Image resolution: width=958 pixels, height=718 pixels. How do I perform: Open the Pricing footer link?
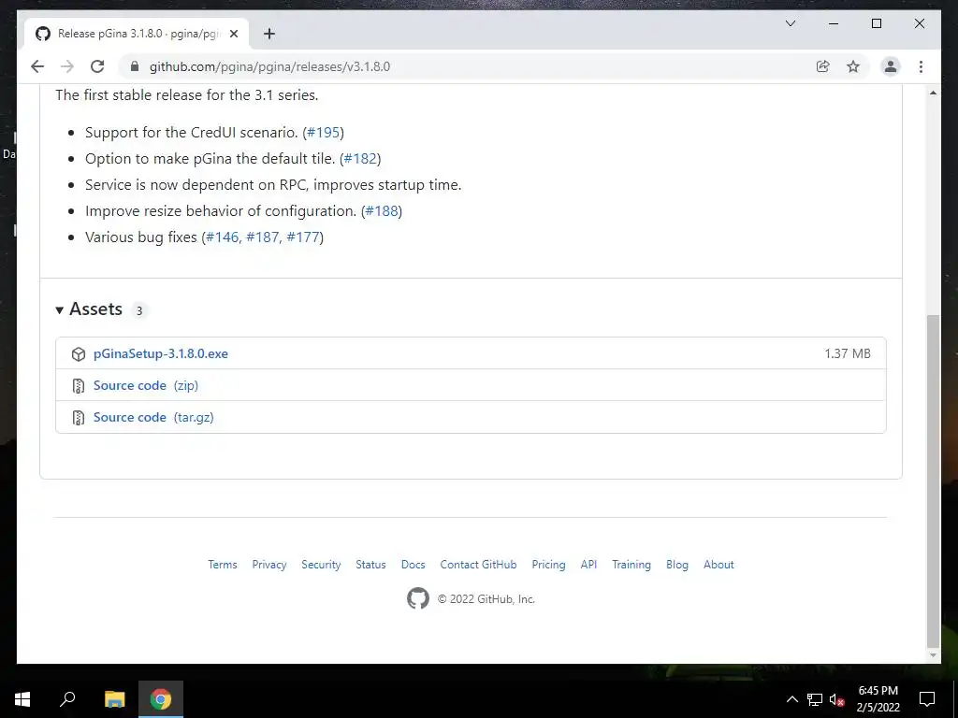(548, 565)
